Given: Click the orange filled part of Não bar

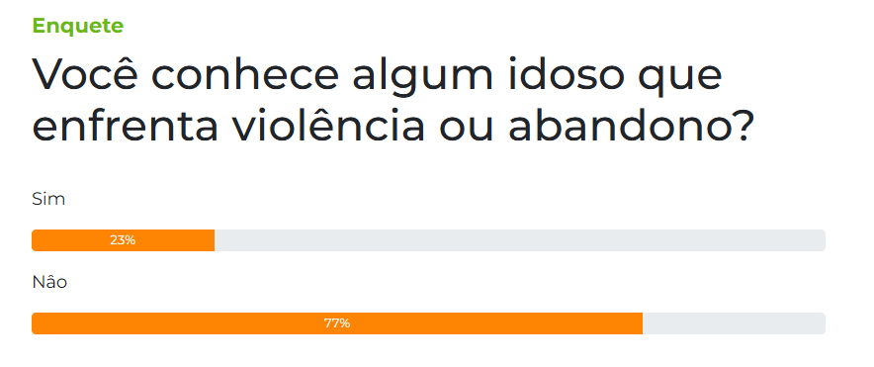Looking at the screenshot, I should click(337, 323).
